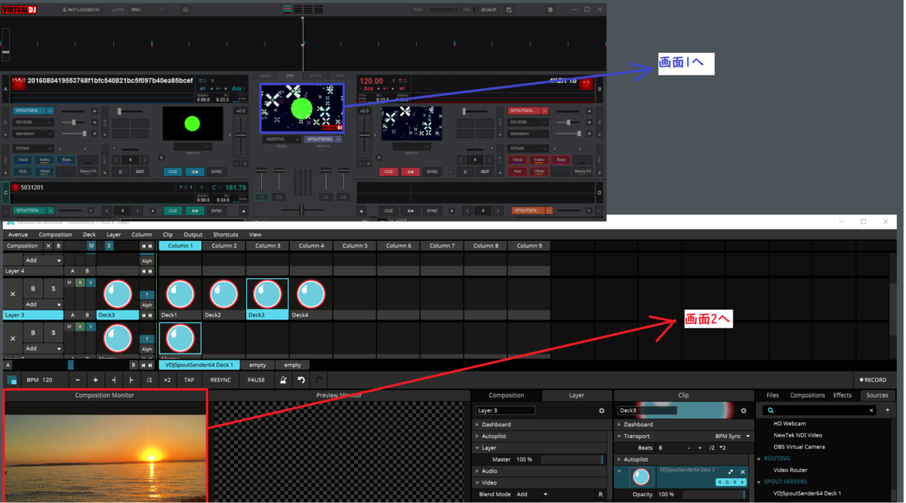
Task: Open Deck3 clip settings gear icon
Action: 743,411
